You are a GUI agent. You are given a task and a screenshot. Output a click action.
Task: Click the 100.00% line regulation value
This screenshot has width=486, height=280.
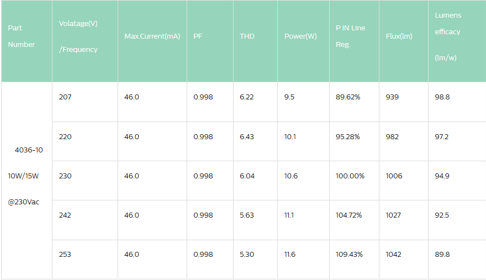coord(350,176)
